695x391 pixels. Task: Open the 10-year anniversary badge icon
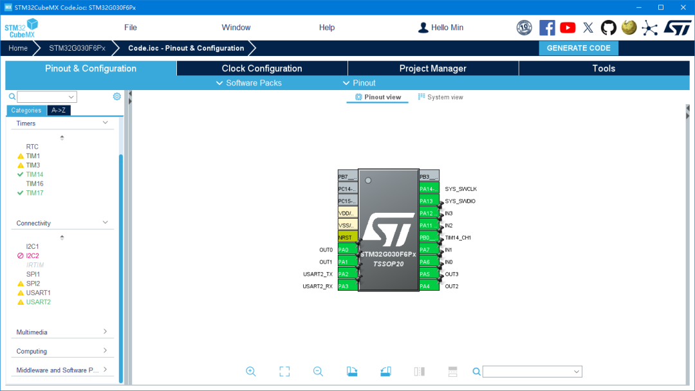(524, 28)
